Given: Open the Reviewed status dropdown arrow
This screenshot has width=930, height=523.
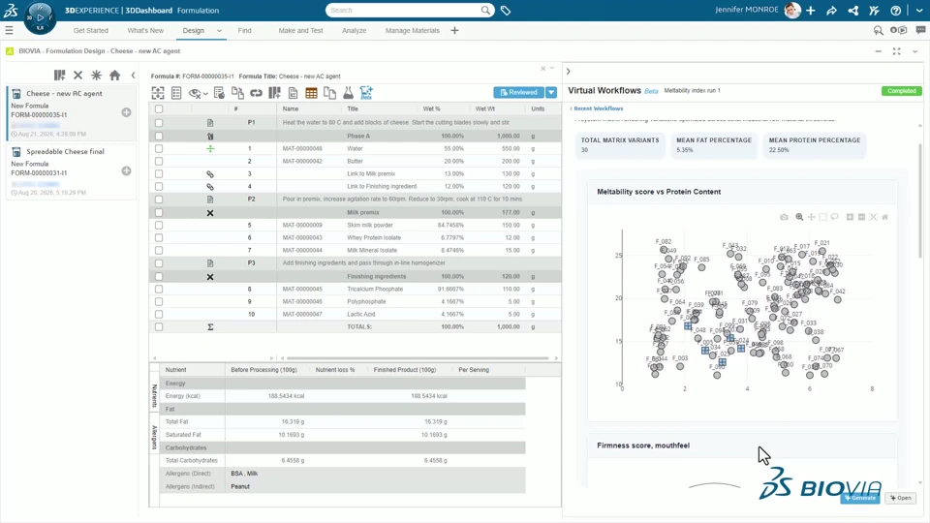Looking at the screenshot, I should coord(551,93).
